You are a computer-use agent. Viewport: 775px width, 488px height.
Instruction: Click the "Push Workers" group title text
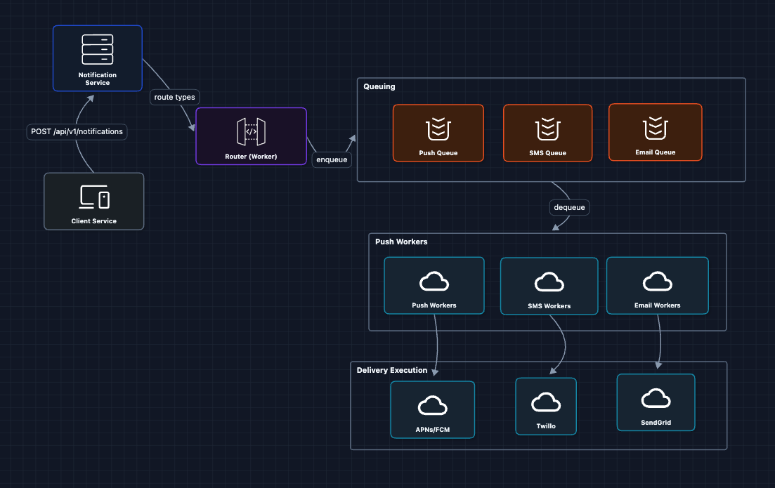tap(401, 242)
